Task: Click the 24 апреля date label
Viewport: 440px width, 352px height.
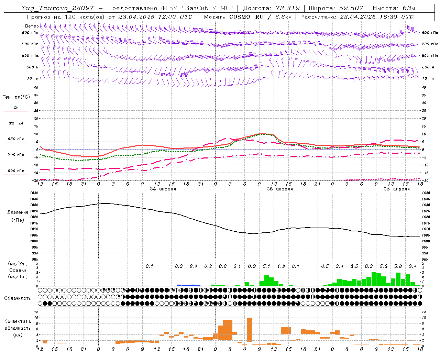Action: [x=163, y=189]
